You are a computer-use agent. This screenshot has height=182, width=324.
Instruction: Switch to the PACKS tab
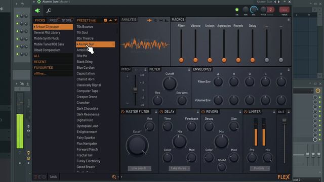coord(40,20)
